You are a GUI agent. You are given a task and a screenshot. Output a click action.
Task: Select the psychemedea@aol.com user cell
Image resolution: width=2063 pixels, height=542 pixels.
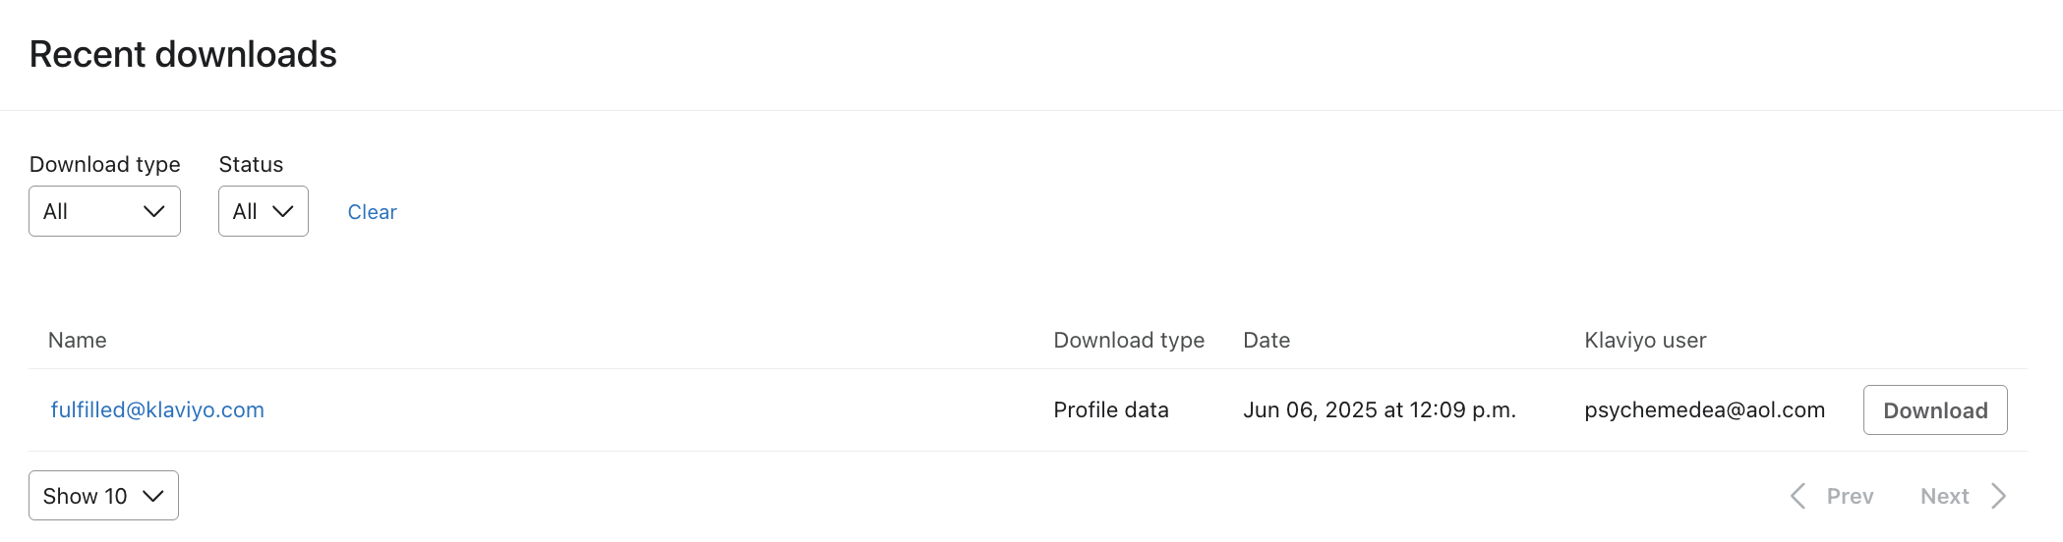point(1704,409)
